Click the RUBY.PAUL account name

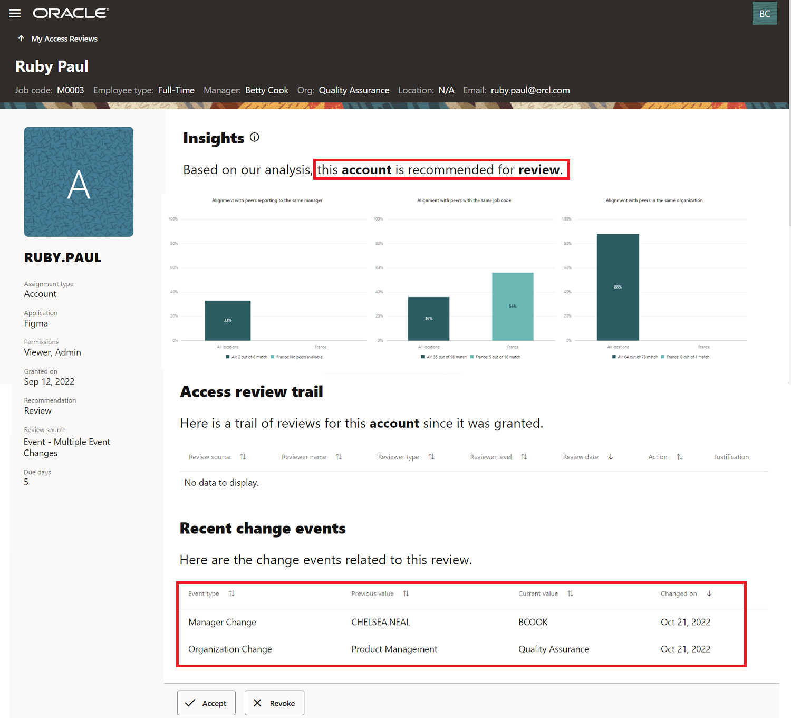(x=63, y=257)
